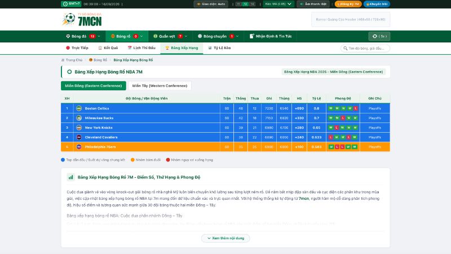Image resolution: width=451 pixels, height=254 pixels.
Task: Click the Philadelphia 76ers Playoffs note
Action: click(375, 147)
